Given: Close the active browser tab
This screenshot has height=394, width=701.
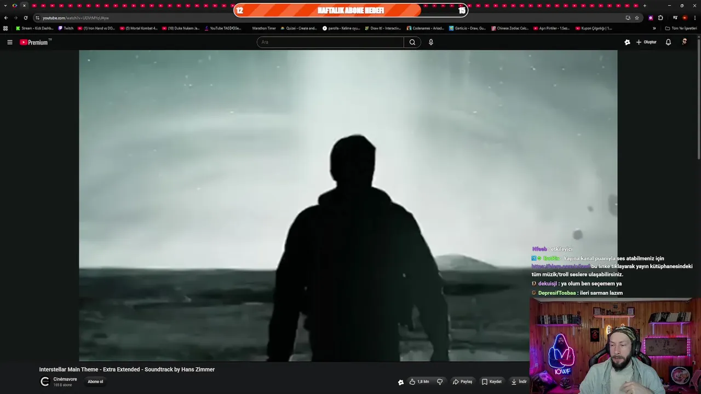Looking at the screenshot, I should point(24,5).
